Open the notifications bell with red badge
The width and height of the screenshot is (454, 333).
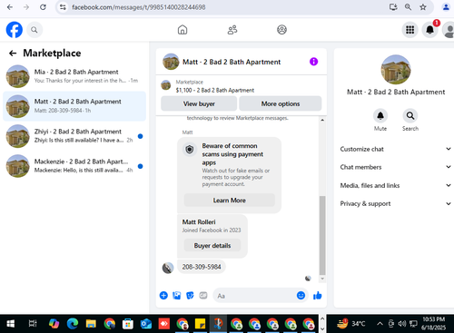coord(429,30)
